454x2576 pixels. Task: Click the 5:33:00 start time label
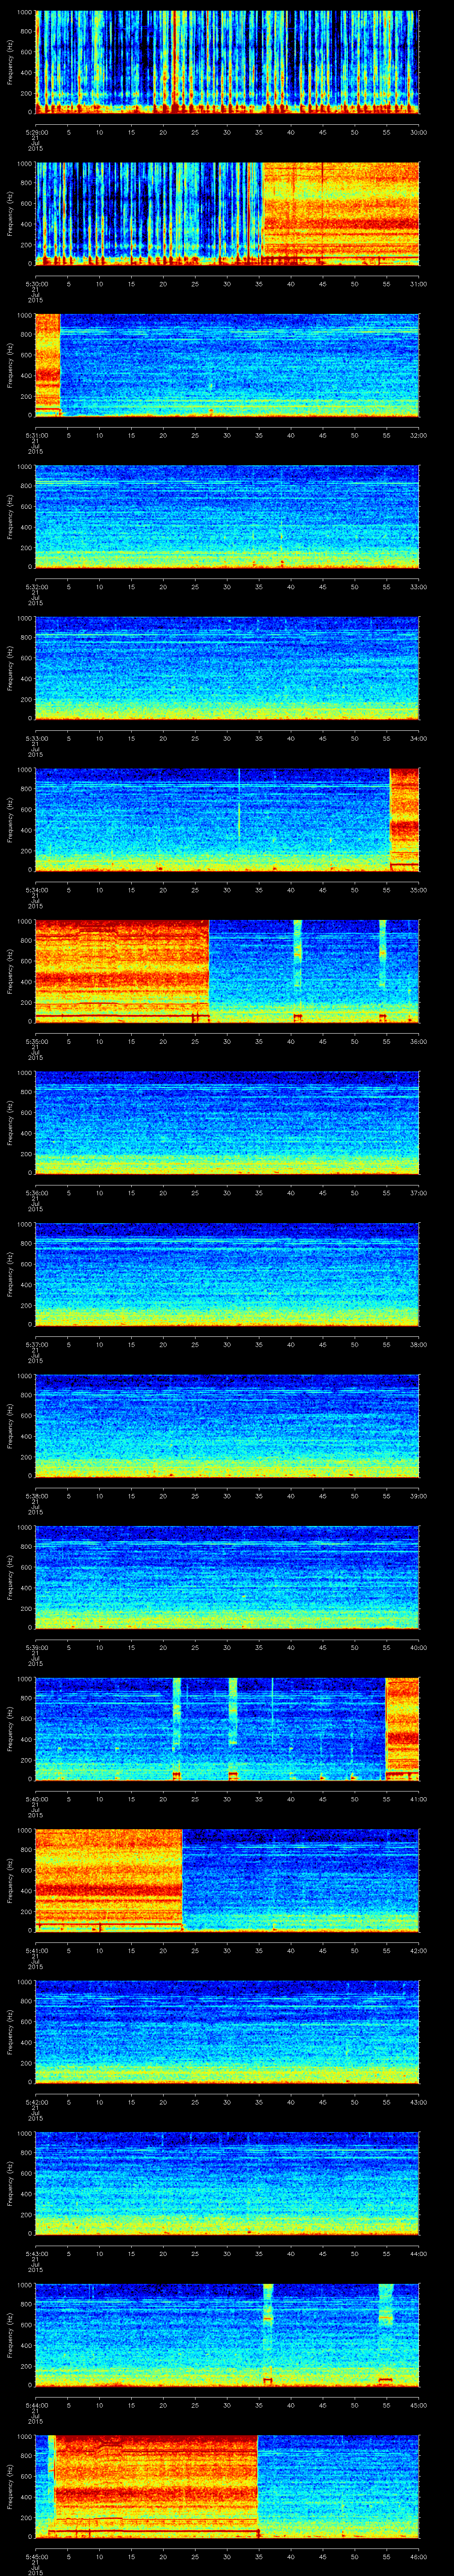click(x=36, y=738)
